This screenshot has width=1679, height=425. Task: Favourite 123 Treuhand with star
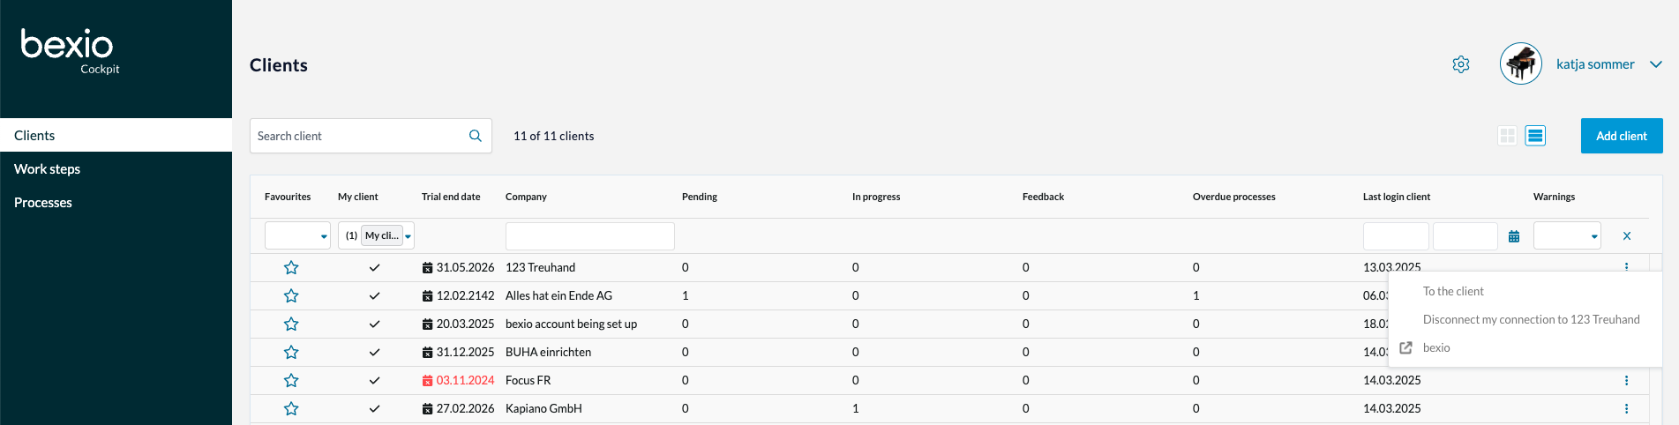(291, 268)
